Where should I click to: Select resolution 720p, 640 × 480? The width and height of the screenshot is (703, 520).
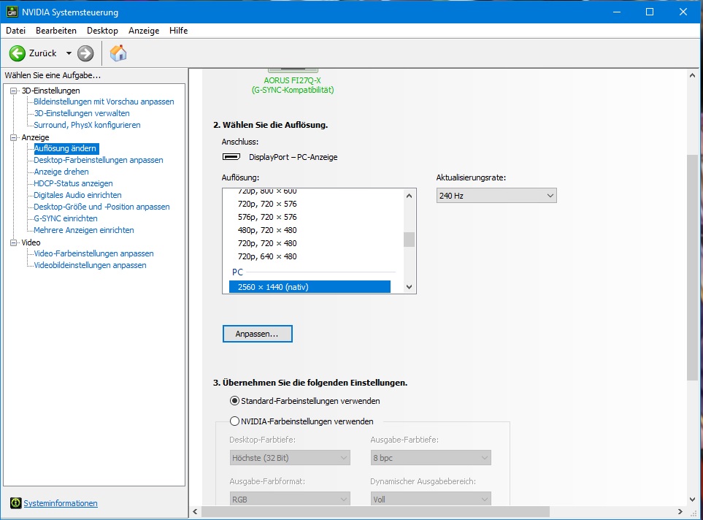[267, 256]
